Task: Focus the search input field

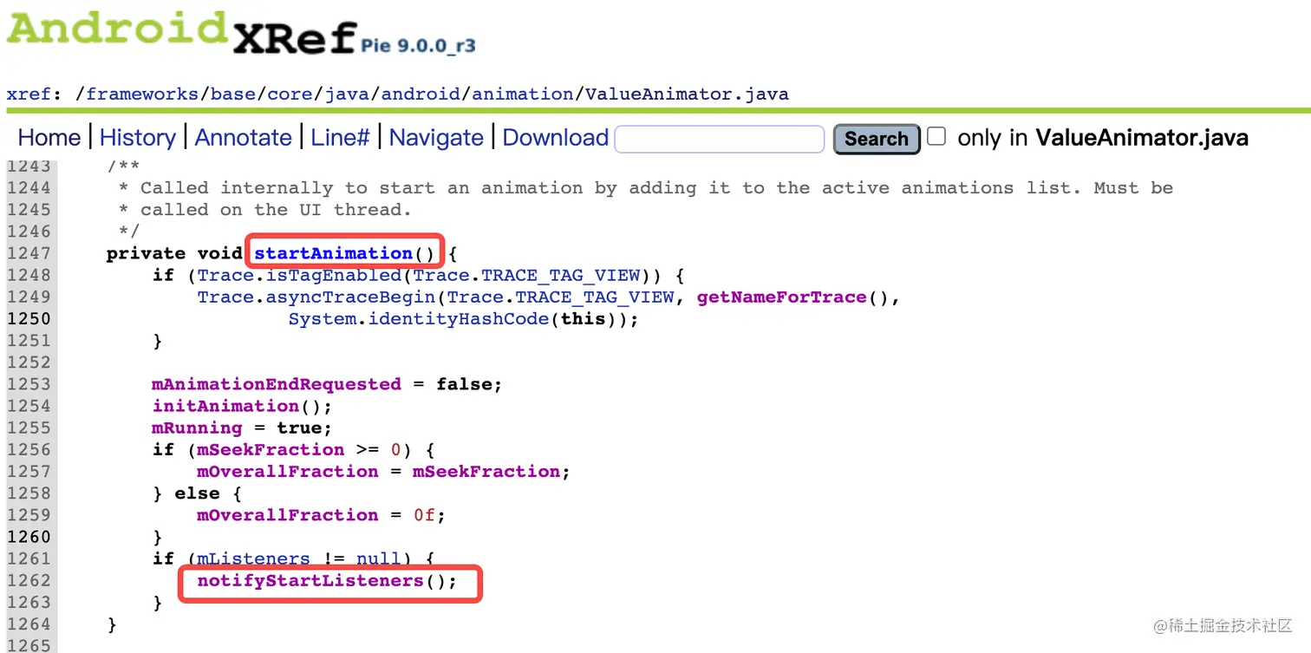Action: tap(719, 139)
